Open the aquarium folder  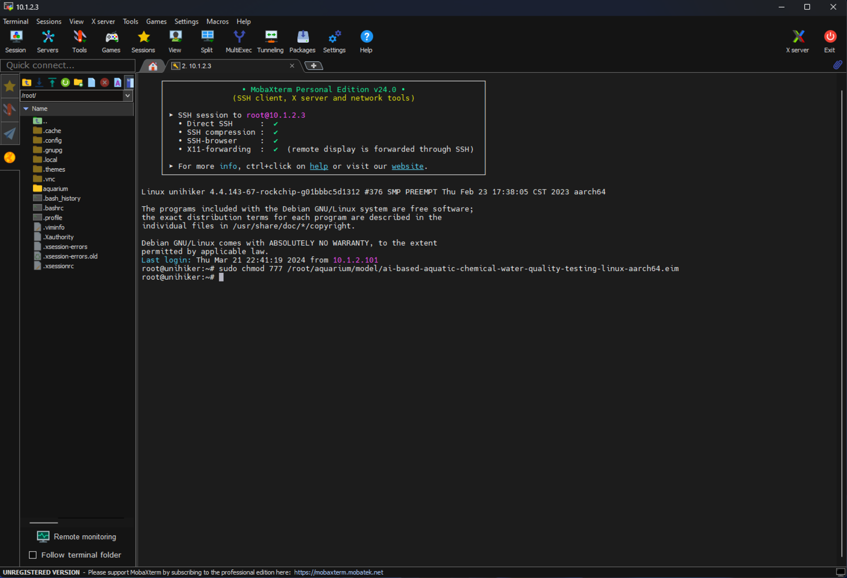[x=55, y=189]
